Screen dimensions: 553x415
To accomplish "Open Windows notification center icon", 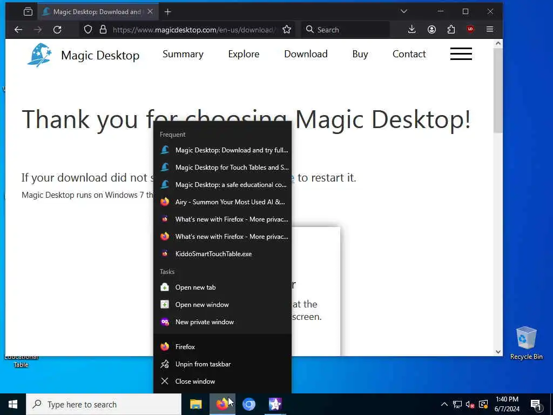I will pos(536,405).
